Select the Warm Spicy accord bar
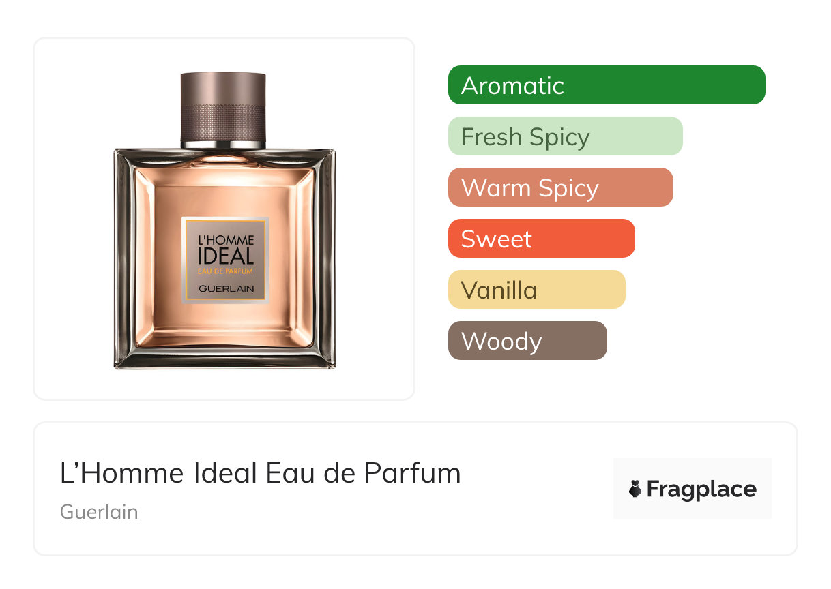831x589 pixels. 561,187
